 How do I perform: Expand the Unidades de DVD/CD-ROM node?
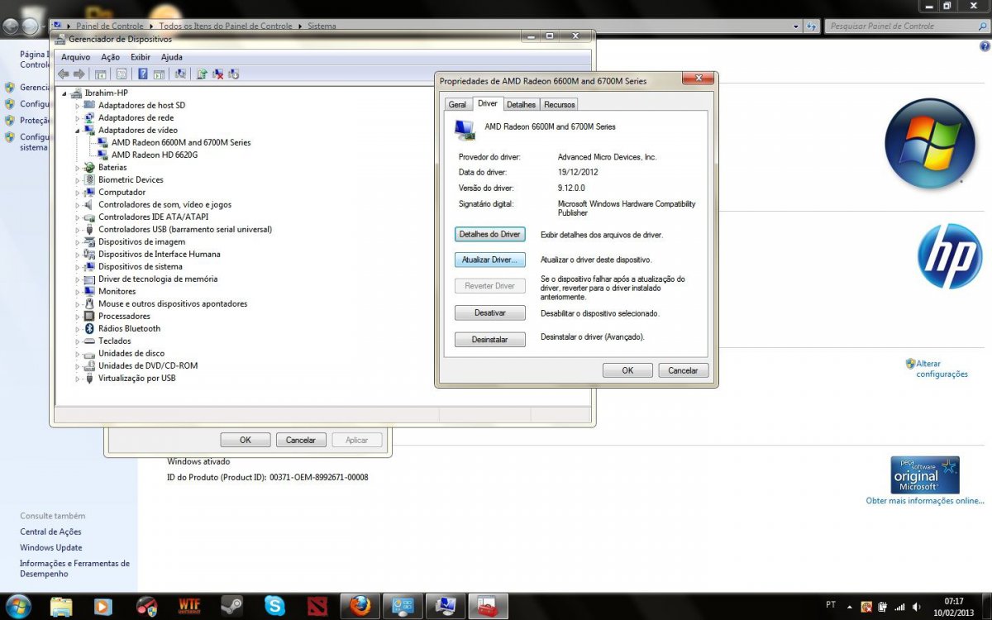(78, 365)
